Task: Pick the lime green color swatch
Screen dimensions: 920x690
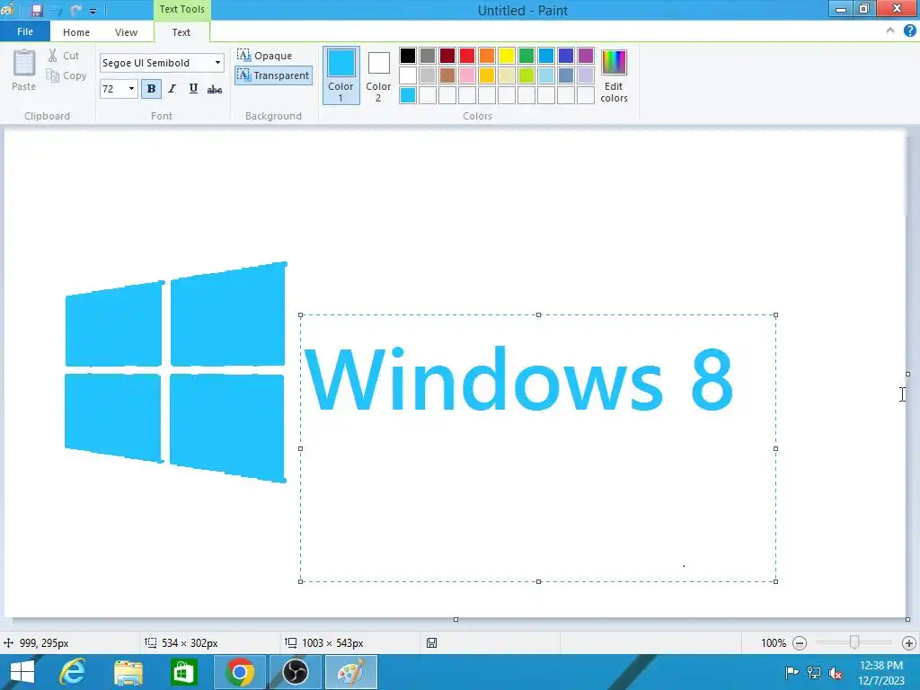Action: point(526,75)
